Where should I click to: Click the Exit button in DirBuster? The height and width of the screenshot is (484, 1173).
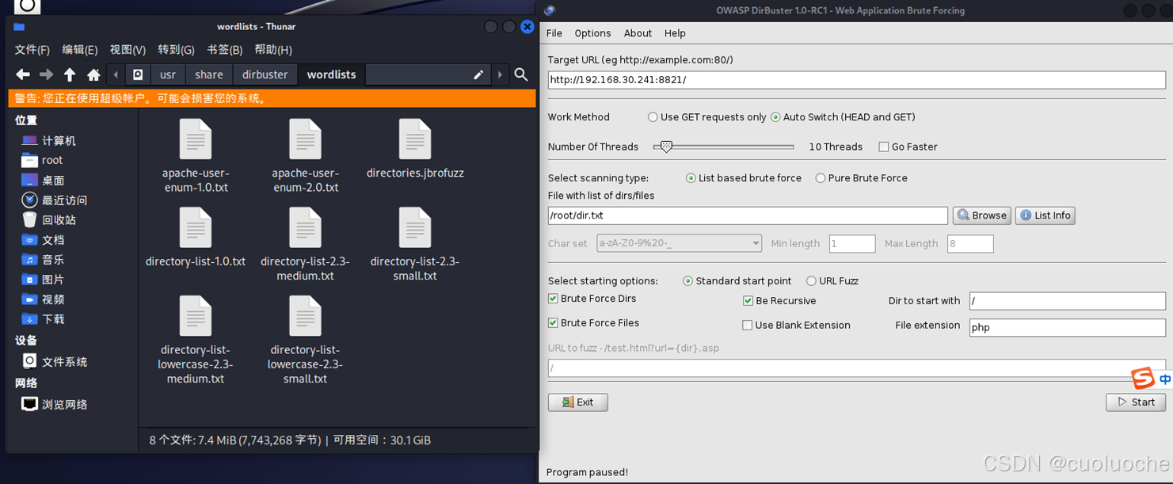(x=577, y=402)
